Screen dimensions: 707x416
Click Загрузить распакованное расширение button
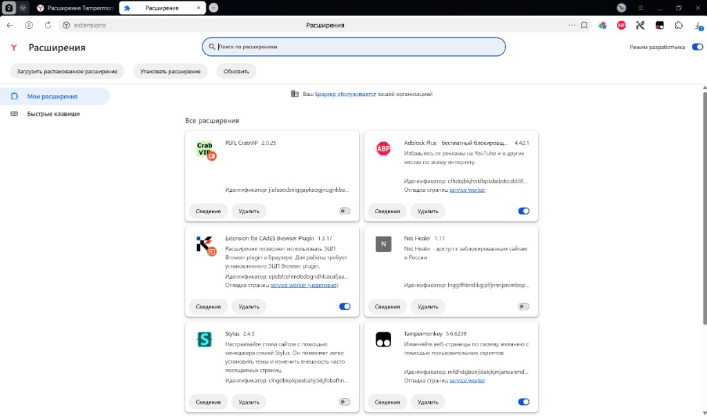[x=67, y=71]
